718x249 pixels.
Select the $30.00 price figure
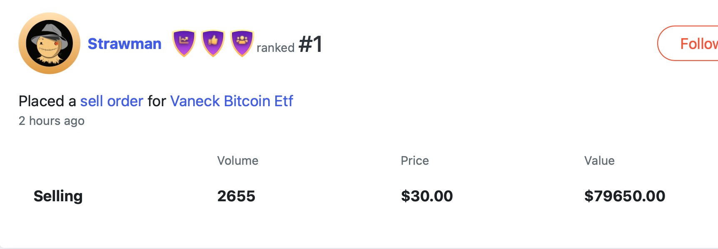point(426,196)
